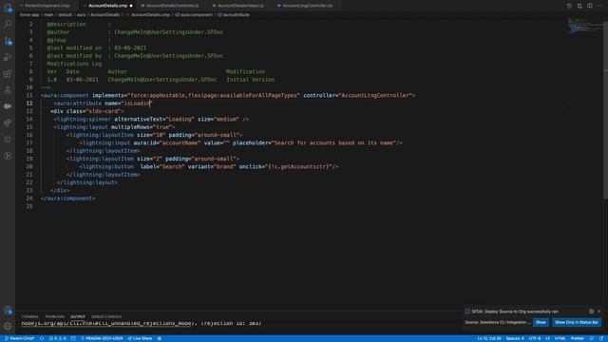Click the aura breadcrumb segment
Image resolution: width=608 pixels, height=342 pixels.
81,15
